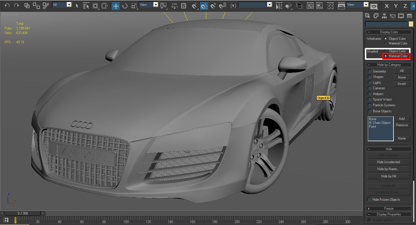416x225 pixels.
Task: Check the Geometry hide category box
Action: [x=369, y=71]
